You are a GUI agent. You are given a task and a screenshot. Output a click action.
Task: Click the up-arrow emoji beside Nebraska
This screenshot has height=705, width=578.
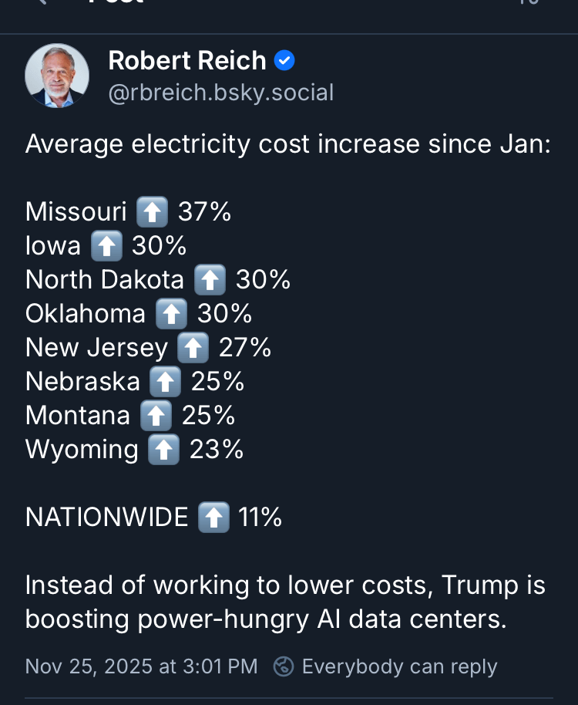pyautogui.click(x=166, y=381)
